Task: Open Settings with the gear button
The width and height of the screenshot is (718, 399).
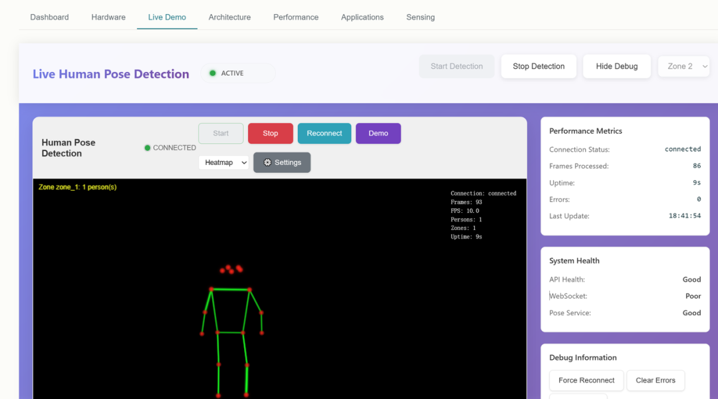Action: [x=282, y=163]
